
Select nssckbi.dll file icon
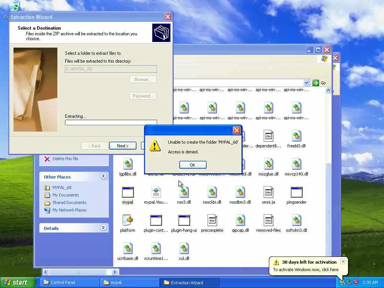pos(212,192)
